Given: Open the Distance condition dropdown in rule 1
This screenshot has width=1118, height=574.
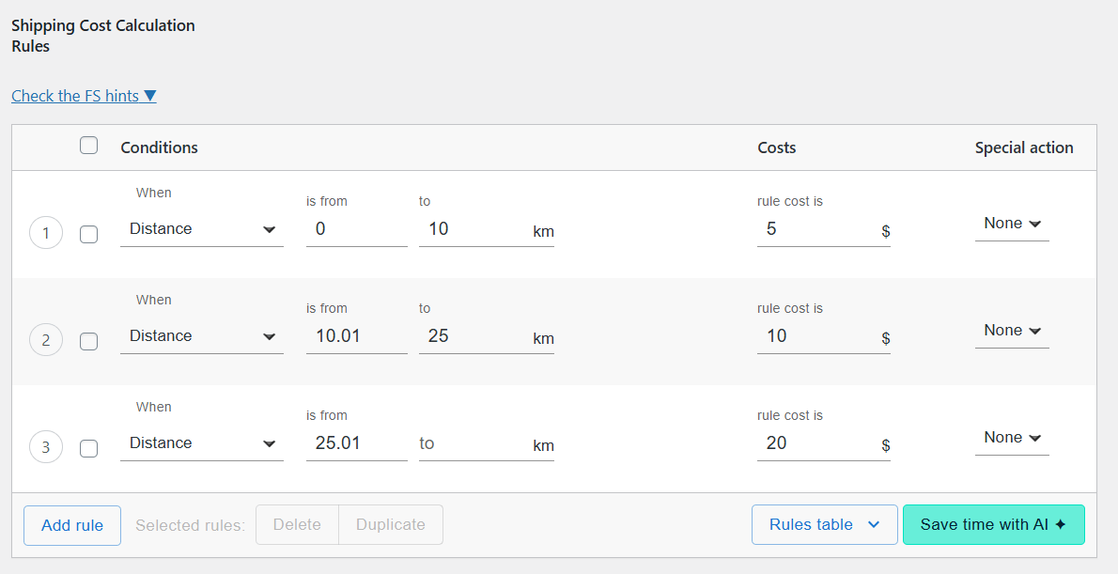Looking at the screenshot, I should coord(201,228).
